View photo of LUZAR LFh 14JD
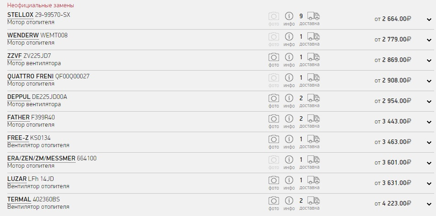This screenshot has width=436, height=216. pyautogui.click(x=274, y=180)
